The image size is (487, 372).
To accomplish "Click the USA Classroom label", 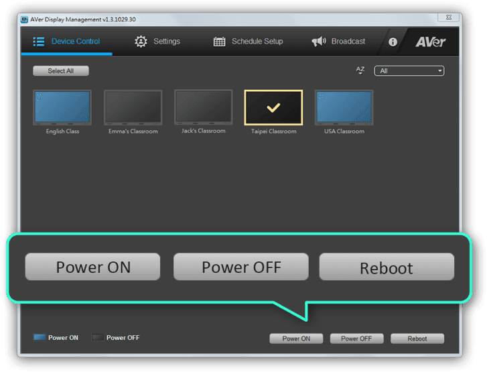I will tap(344, 131).
